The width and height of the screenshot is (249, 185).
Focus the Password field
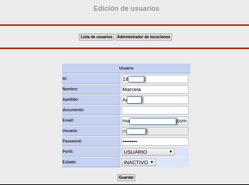click(155, 142)
